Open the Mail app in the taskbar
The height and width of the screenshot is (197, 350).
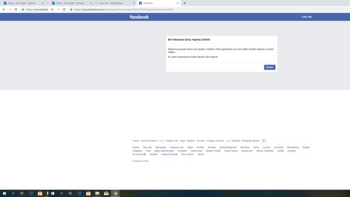coord(106,193)
